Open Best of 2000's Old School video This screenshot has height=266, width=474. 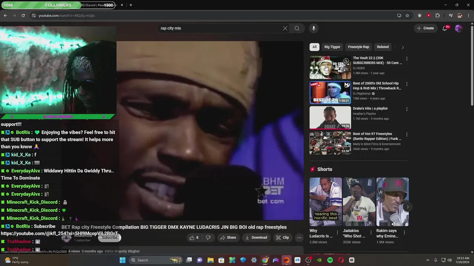coord(330,93)
